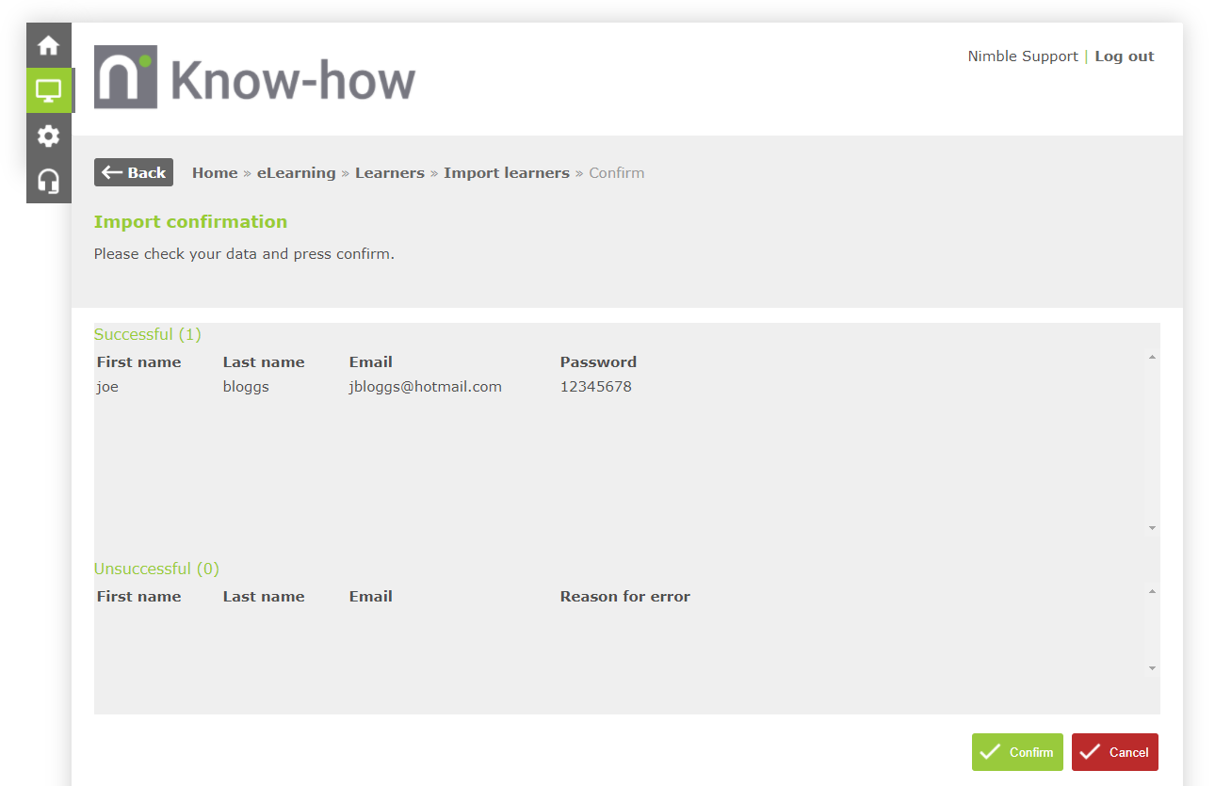
Task: Confirm the learner import
Action: point(1017,752)
